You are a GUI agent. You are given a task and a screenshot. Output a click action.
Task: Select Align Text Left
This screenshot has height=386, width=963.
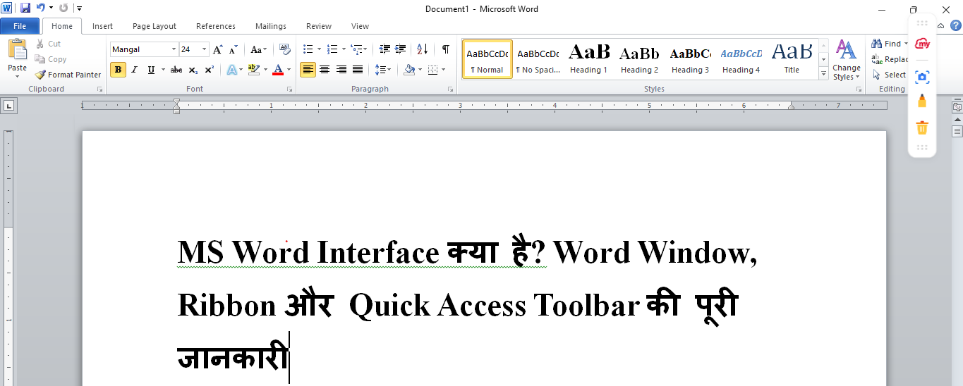308,70
